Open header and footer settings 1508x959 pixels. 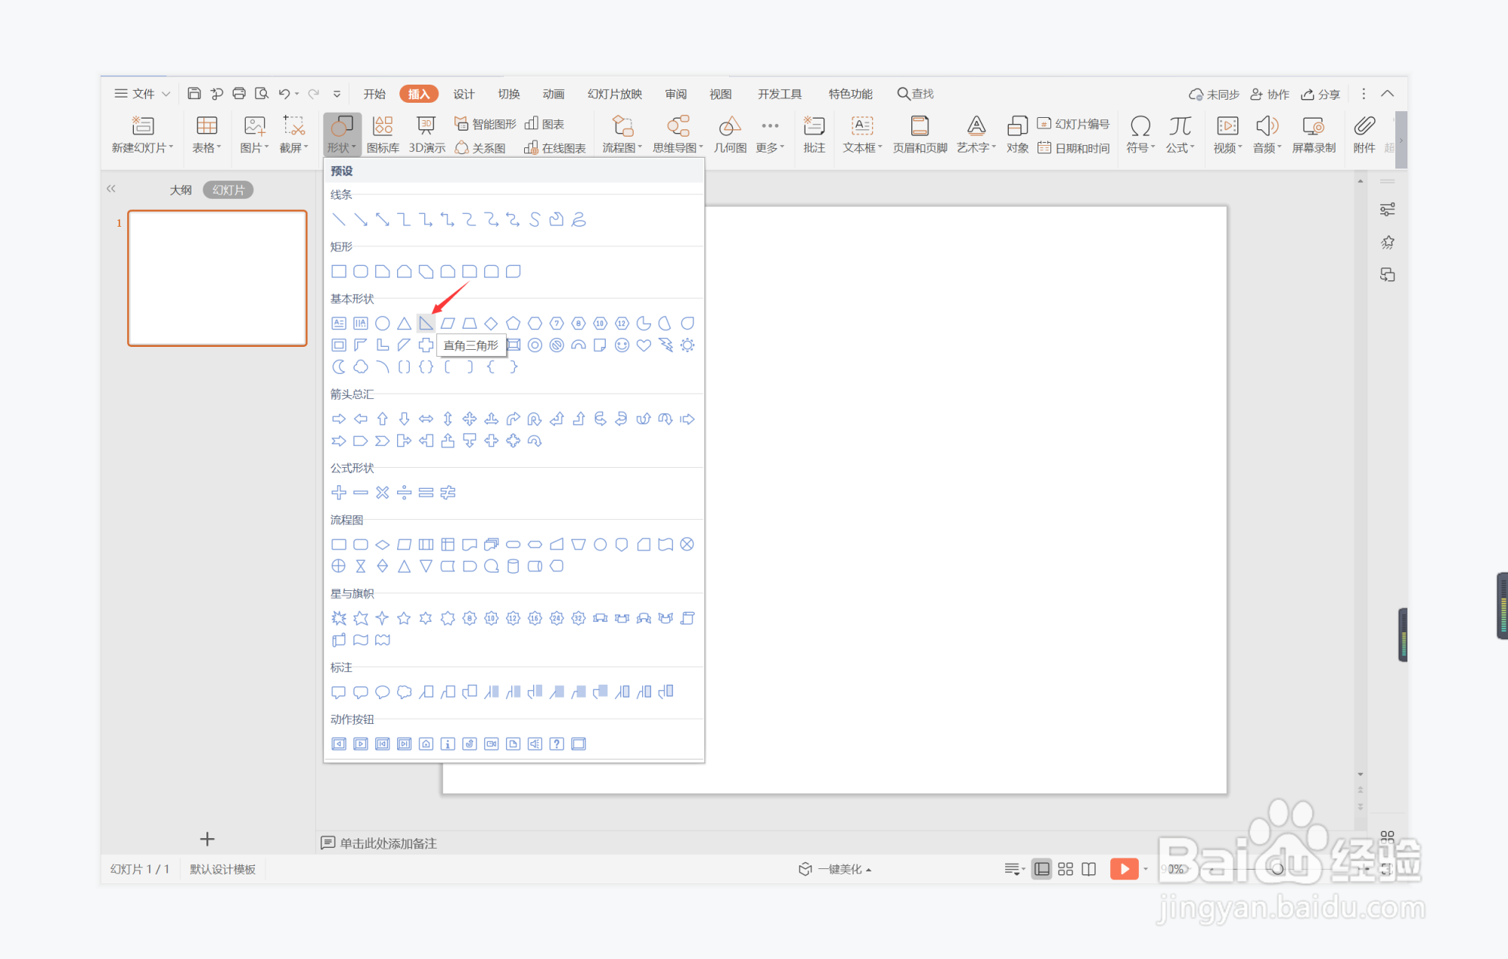(920, 135)
